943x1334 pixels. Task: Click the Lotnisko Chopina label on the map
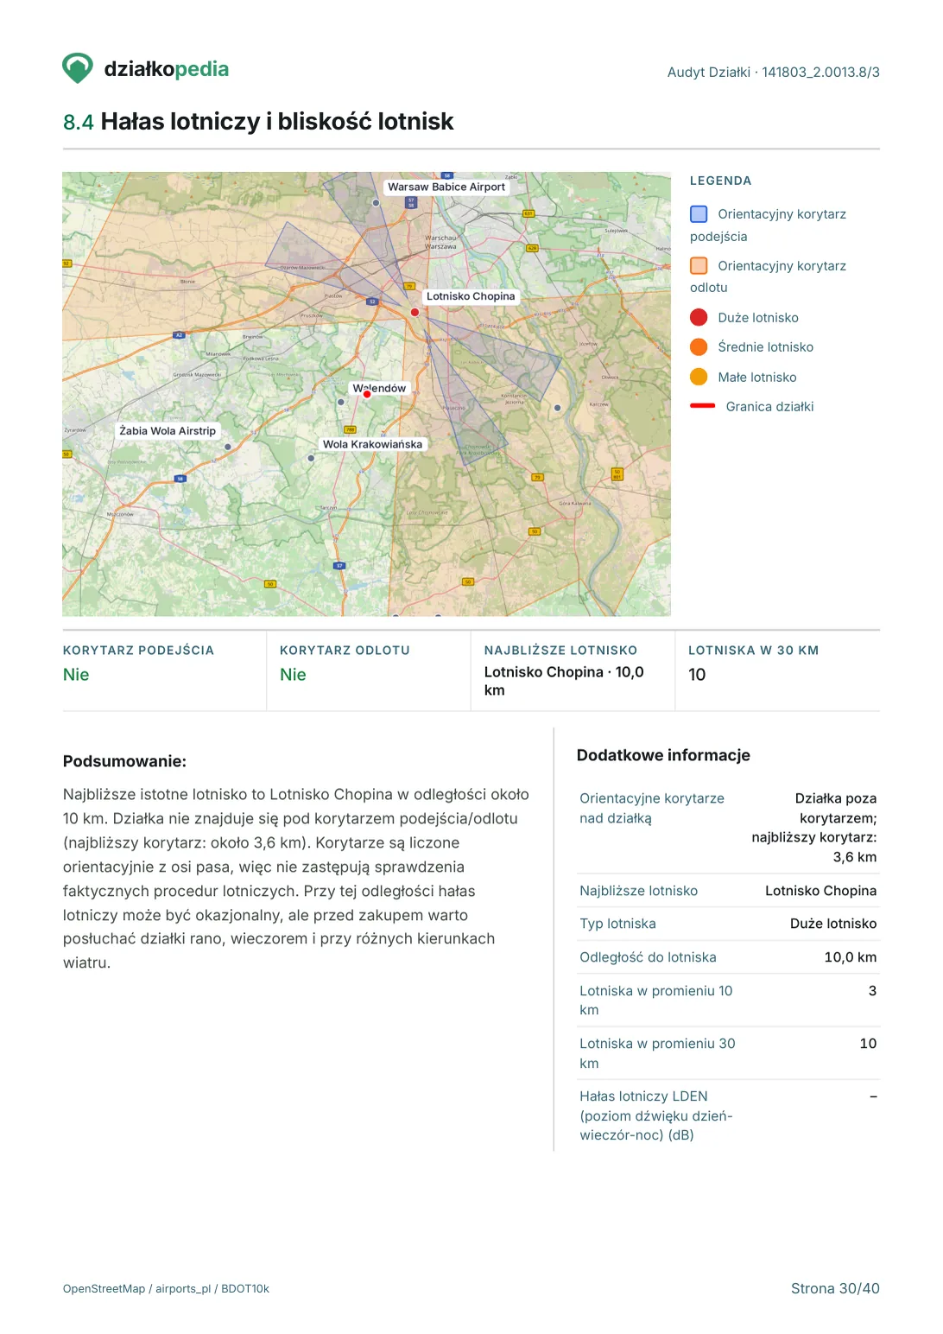coord(471,296)
